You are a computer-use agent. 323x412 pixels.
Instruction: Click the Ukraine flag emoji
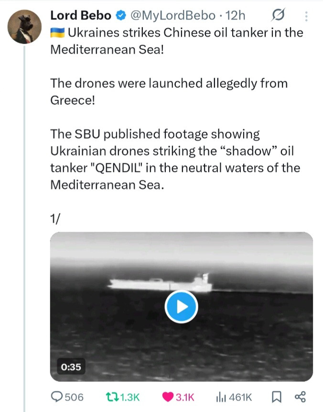coord(58,33)
